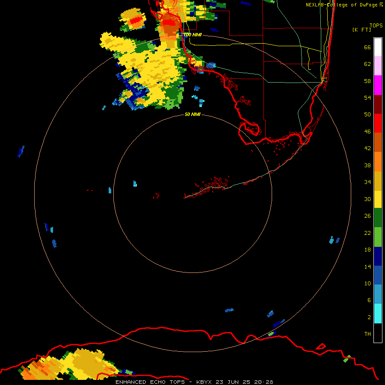Click the 100 NMI range ring label
This screenshot has width=385, height=385.
coord(192,35)
